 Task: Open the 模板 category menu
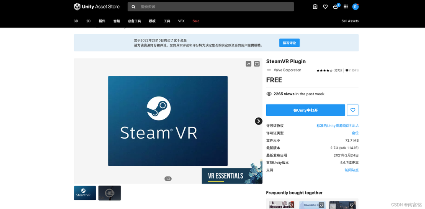(x=152, y=21)
